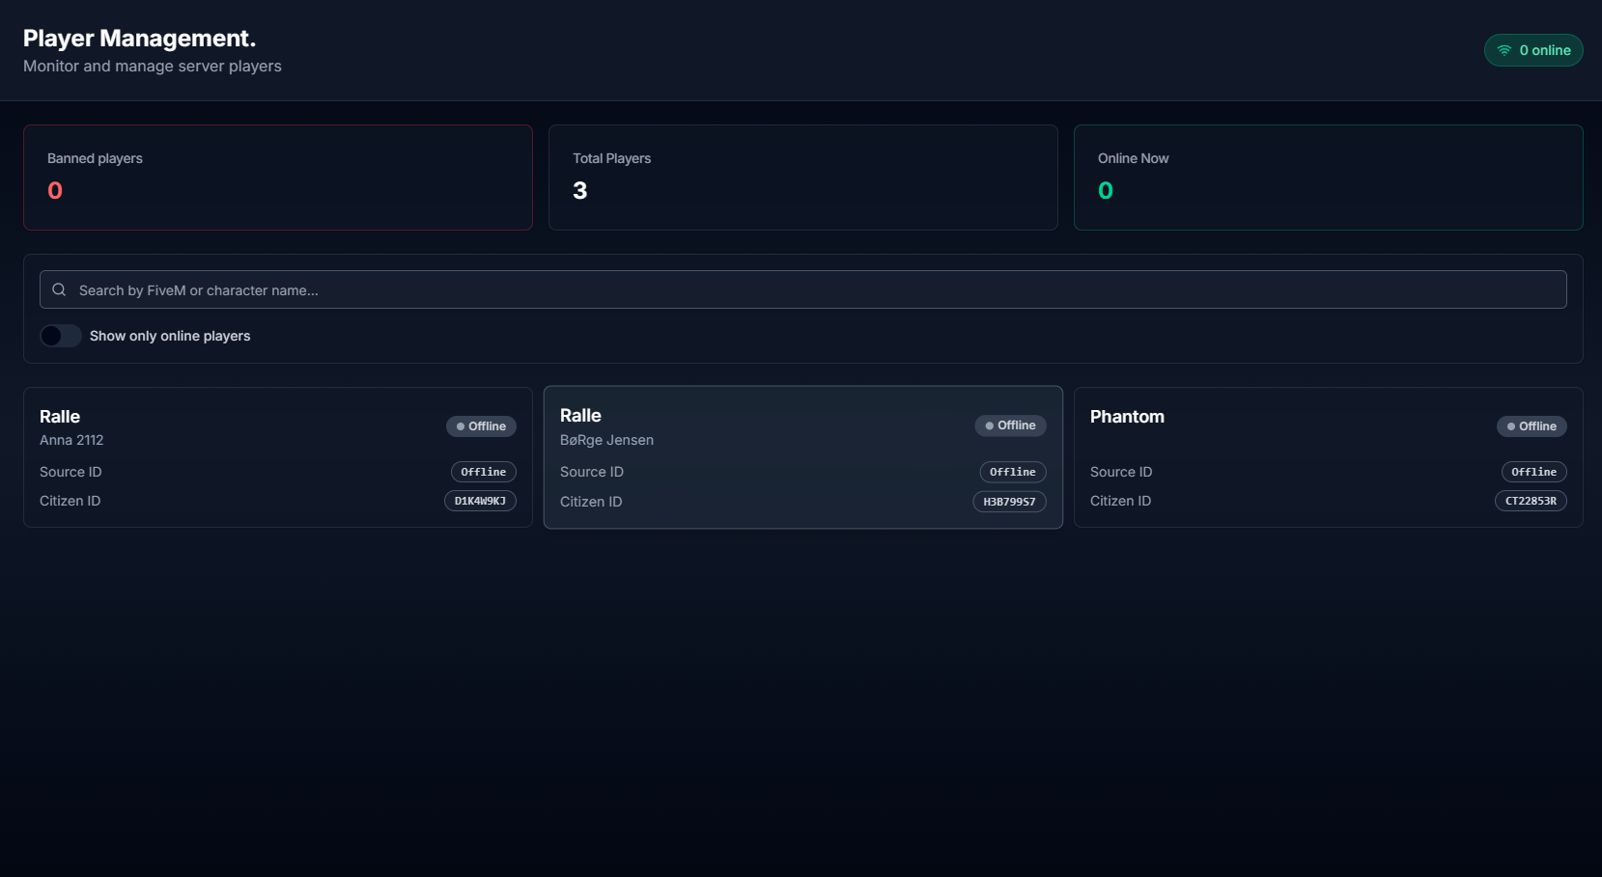The height and width of the screenshot is (877, 1602).
Task: Open the Online Now stat card
Action: pos(1328,178)
